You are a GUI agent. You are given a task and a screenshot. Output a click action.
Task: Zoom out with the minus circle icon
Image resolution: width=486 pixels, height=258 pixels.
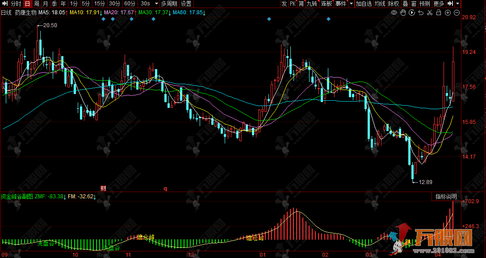(457, 12)
